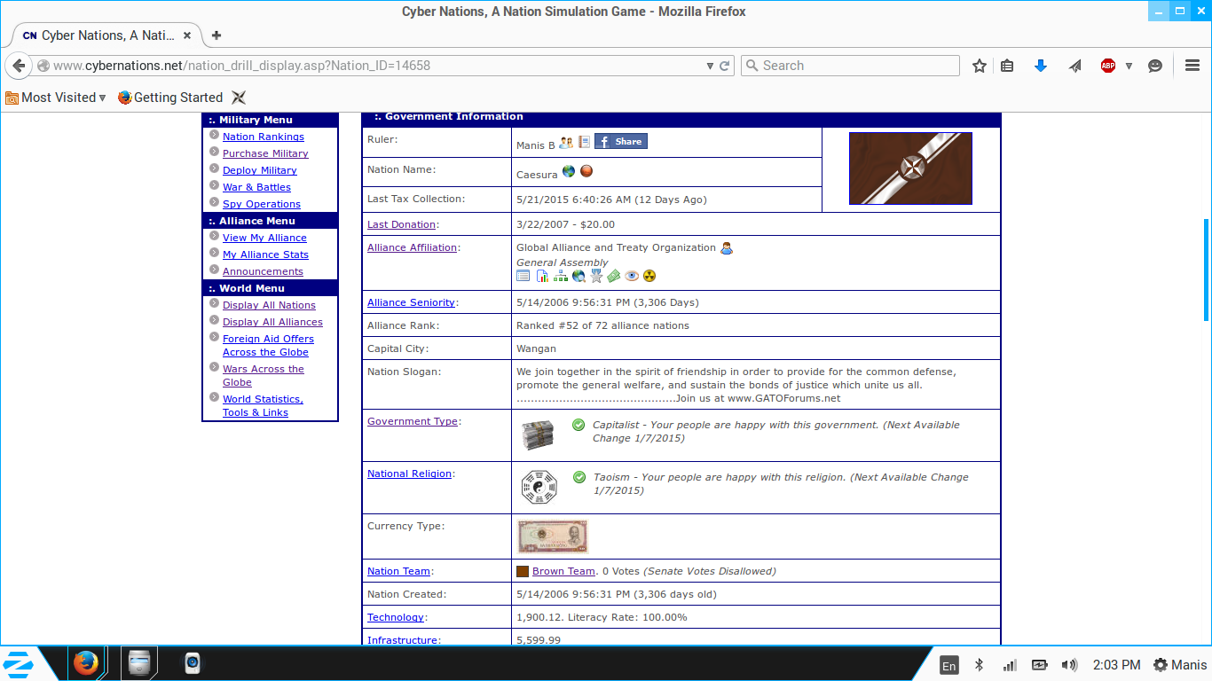This screenshot has width=1212, height=681.
Task: Go to Display All Alliances link
Action: pyautogui.click(x=272, y=322)
